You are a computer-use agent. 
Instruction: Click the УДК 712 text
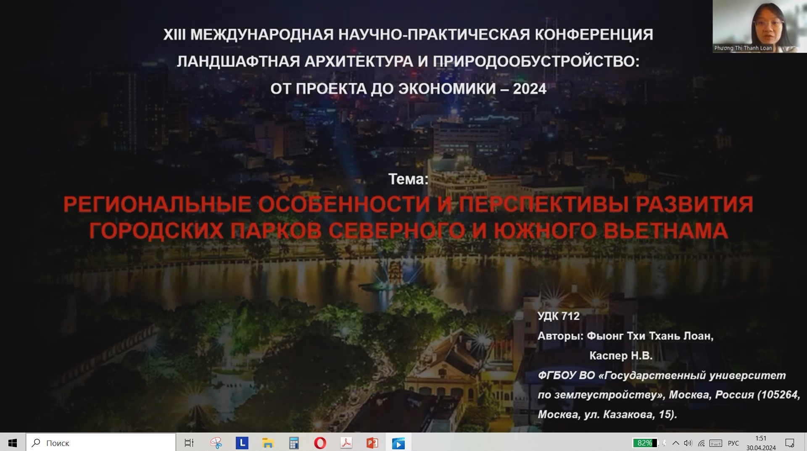tap(558, 316)
